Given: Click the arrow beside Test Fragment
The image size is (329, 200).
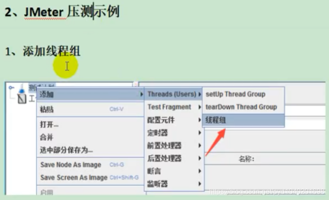Looking at the screenshot, I should coord(200,107).
